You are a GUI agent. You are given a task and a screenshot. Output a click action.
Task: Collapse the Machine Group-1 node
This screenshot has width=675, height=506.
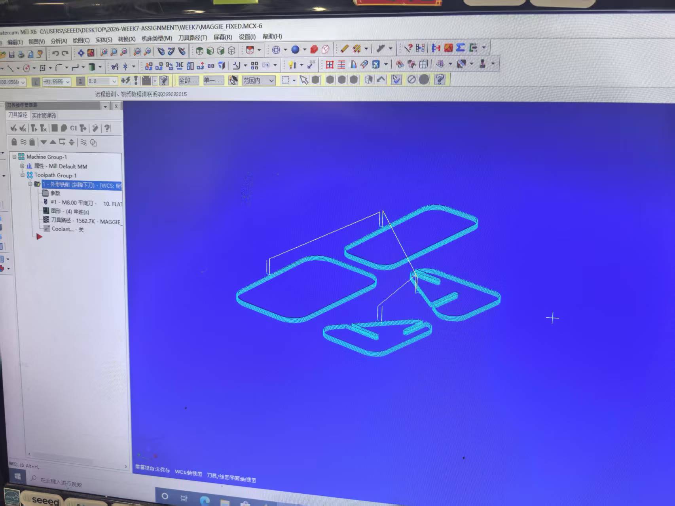click(14, 157)
